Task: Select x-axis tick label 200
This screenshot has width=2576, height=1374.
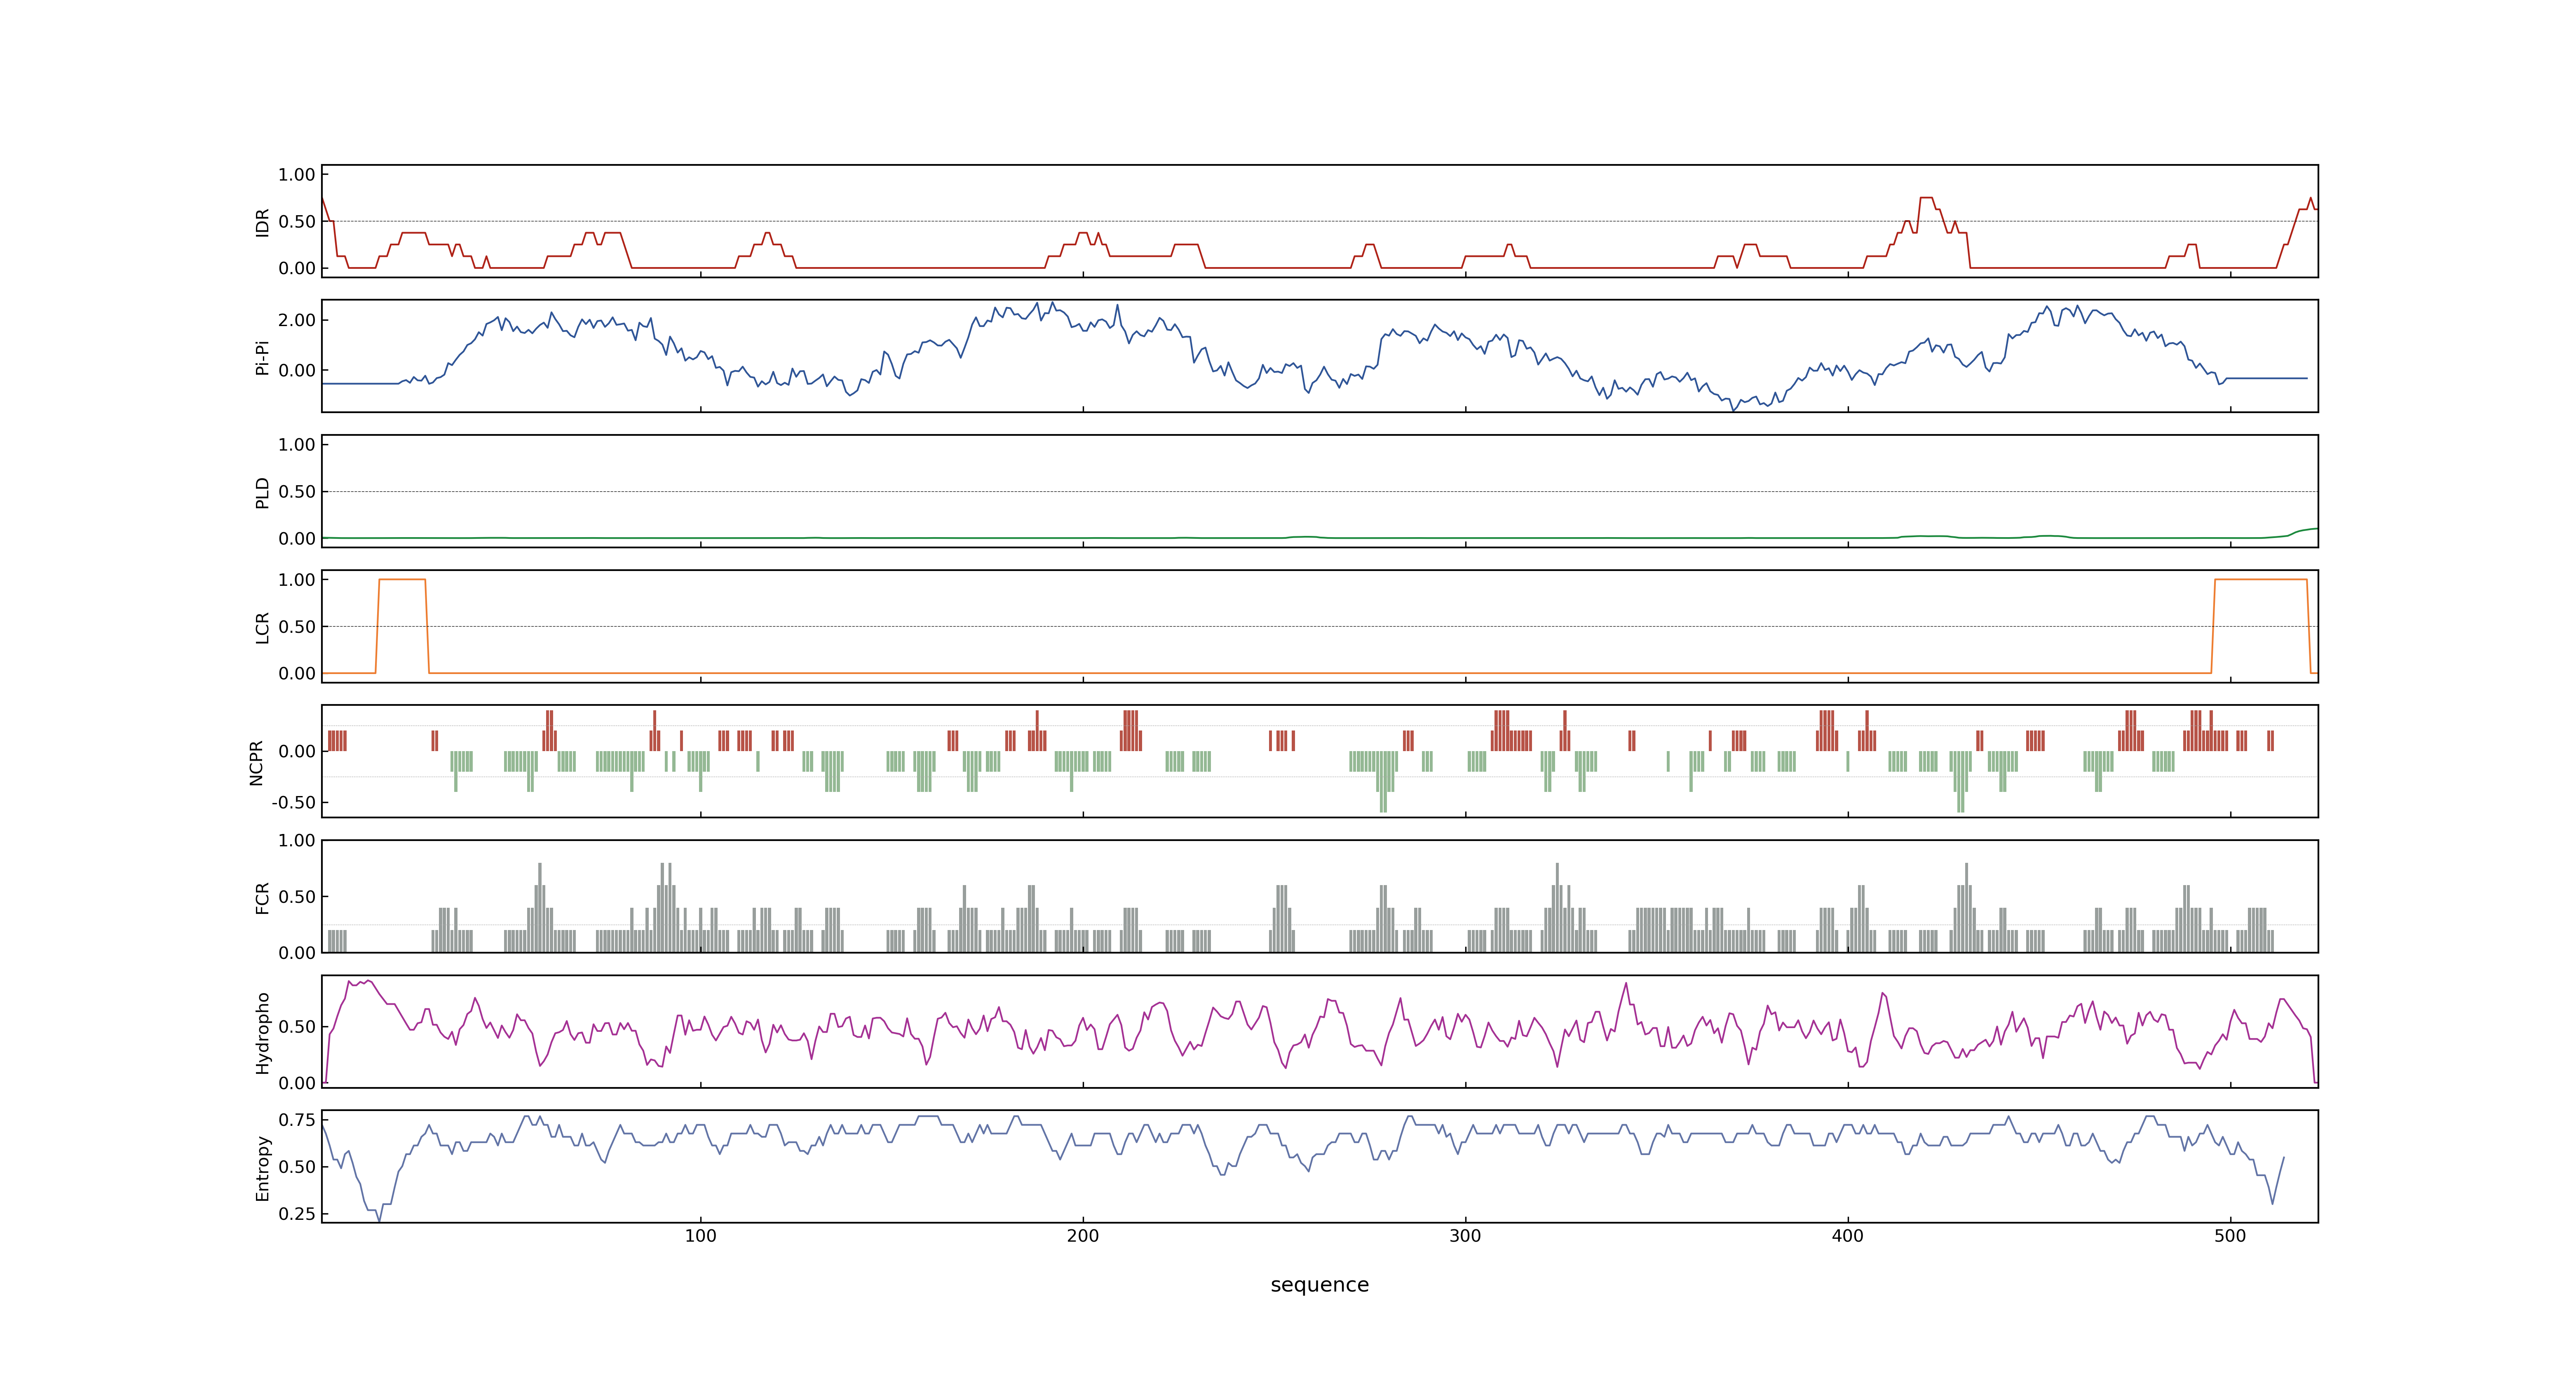Action: pos(1083,1236)
